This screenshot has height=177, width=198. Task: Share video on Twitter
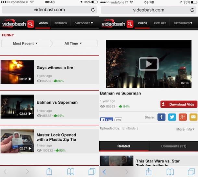pyautogui.click(x=172, y=117)
